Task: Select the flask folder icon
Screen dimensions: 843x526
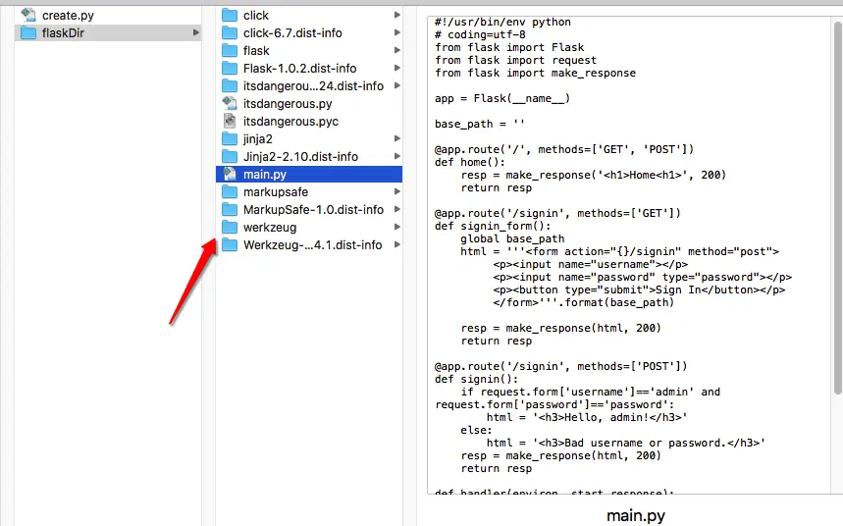Action: (x=230, y=51)
